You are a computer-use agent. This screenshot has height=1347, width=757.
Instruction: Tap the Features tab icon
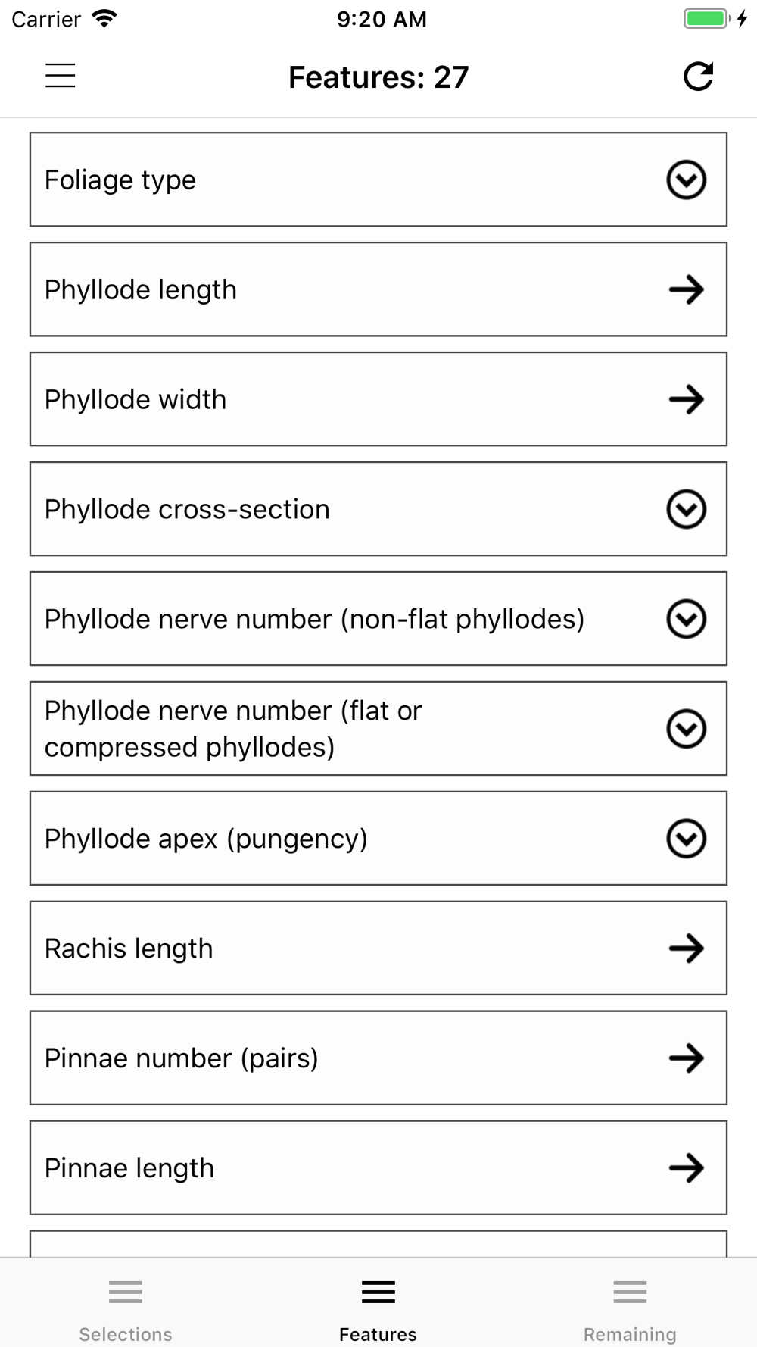378,1292
